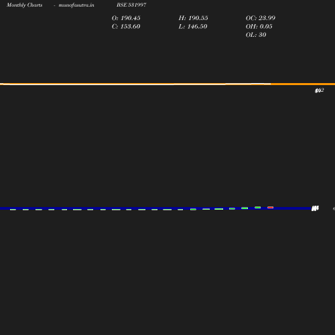Select the low value 'L: 146.50'

point(193,27)
